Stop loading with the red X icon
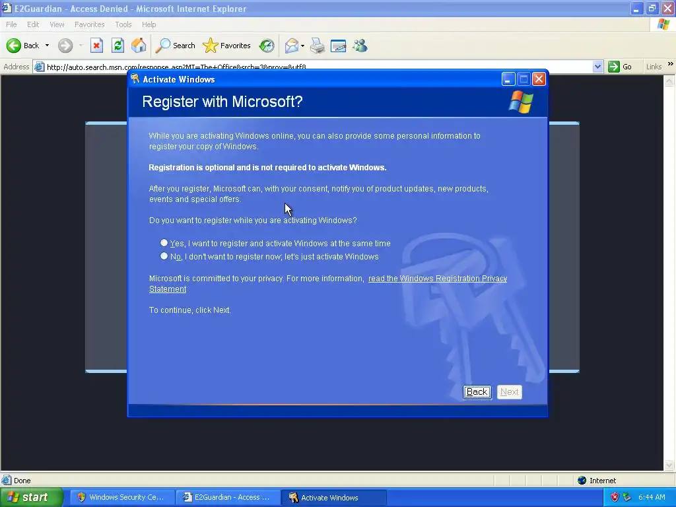Image resolution: width=676 pixels, height=507 pixels. tap(96, 46)
